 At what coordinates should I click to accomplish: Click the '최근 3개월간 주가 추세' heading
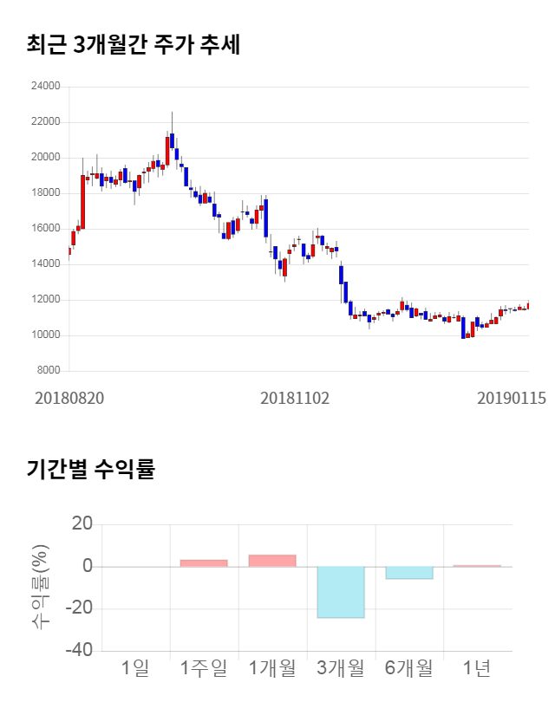[133, 44]
